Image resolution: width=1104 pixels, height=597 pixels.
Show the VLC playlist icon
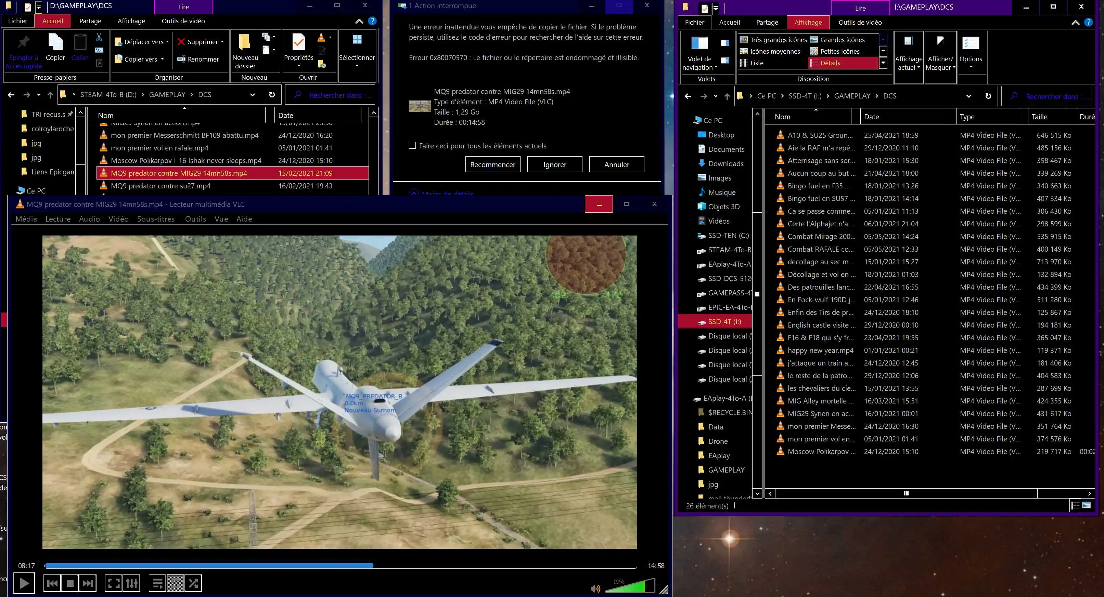pos(157,583)
